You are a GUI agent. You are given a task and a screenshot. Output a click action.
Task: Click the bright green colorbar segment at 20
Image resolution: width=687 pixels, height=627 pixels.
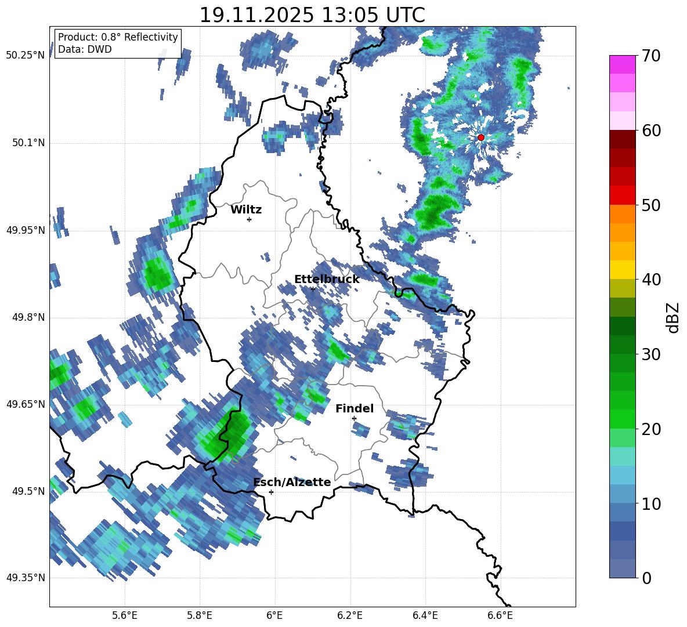point(622,419)
